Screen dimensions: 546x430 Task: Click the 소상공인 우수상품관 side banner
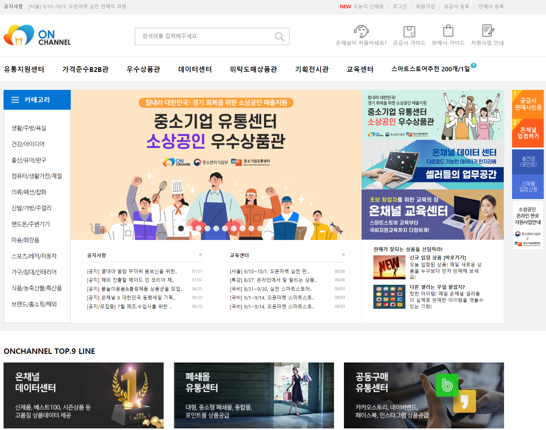click(433, 115)
